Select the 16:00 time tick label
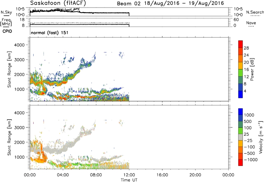 pyautogui.click(x=162, y=175)
